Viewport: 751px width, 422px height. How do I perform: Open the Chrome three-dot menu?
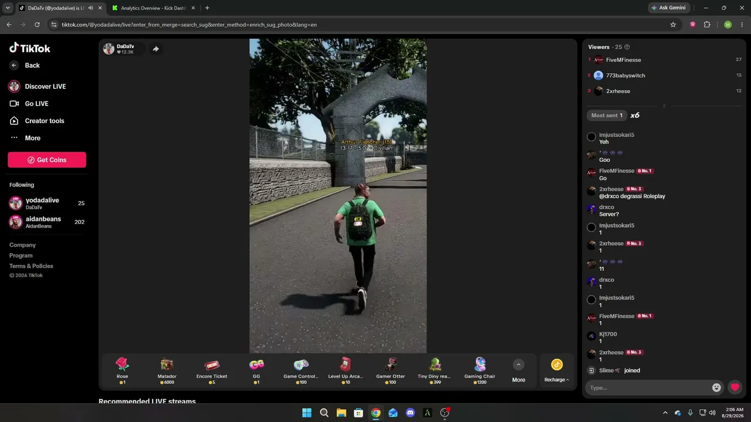742,25
